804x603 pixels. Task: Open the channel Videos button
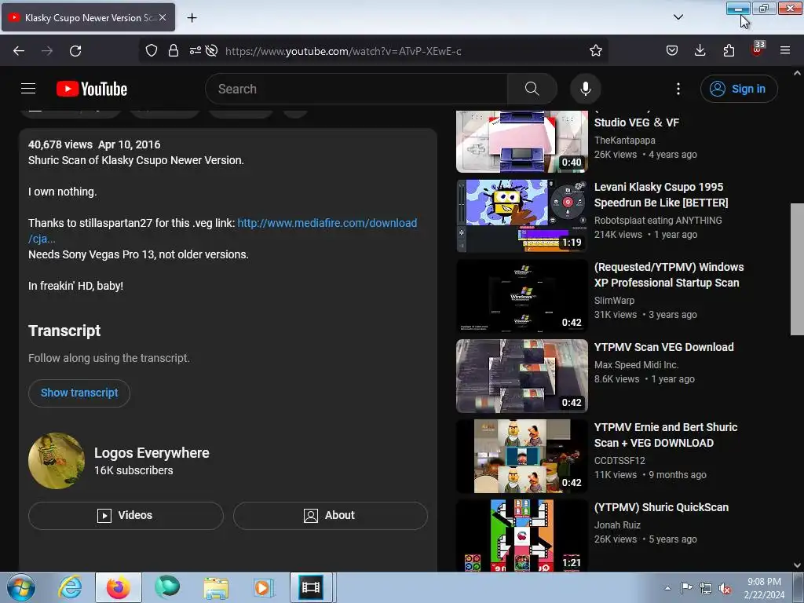(x=126, y=515)
